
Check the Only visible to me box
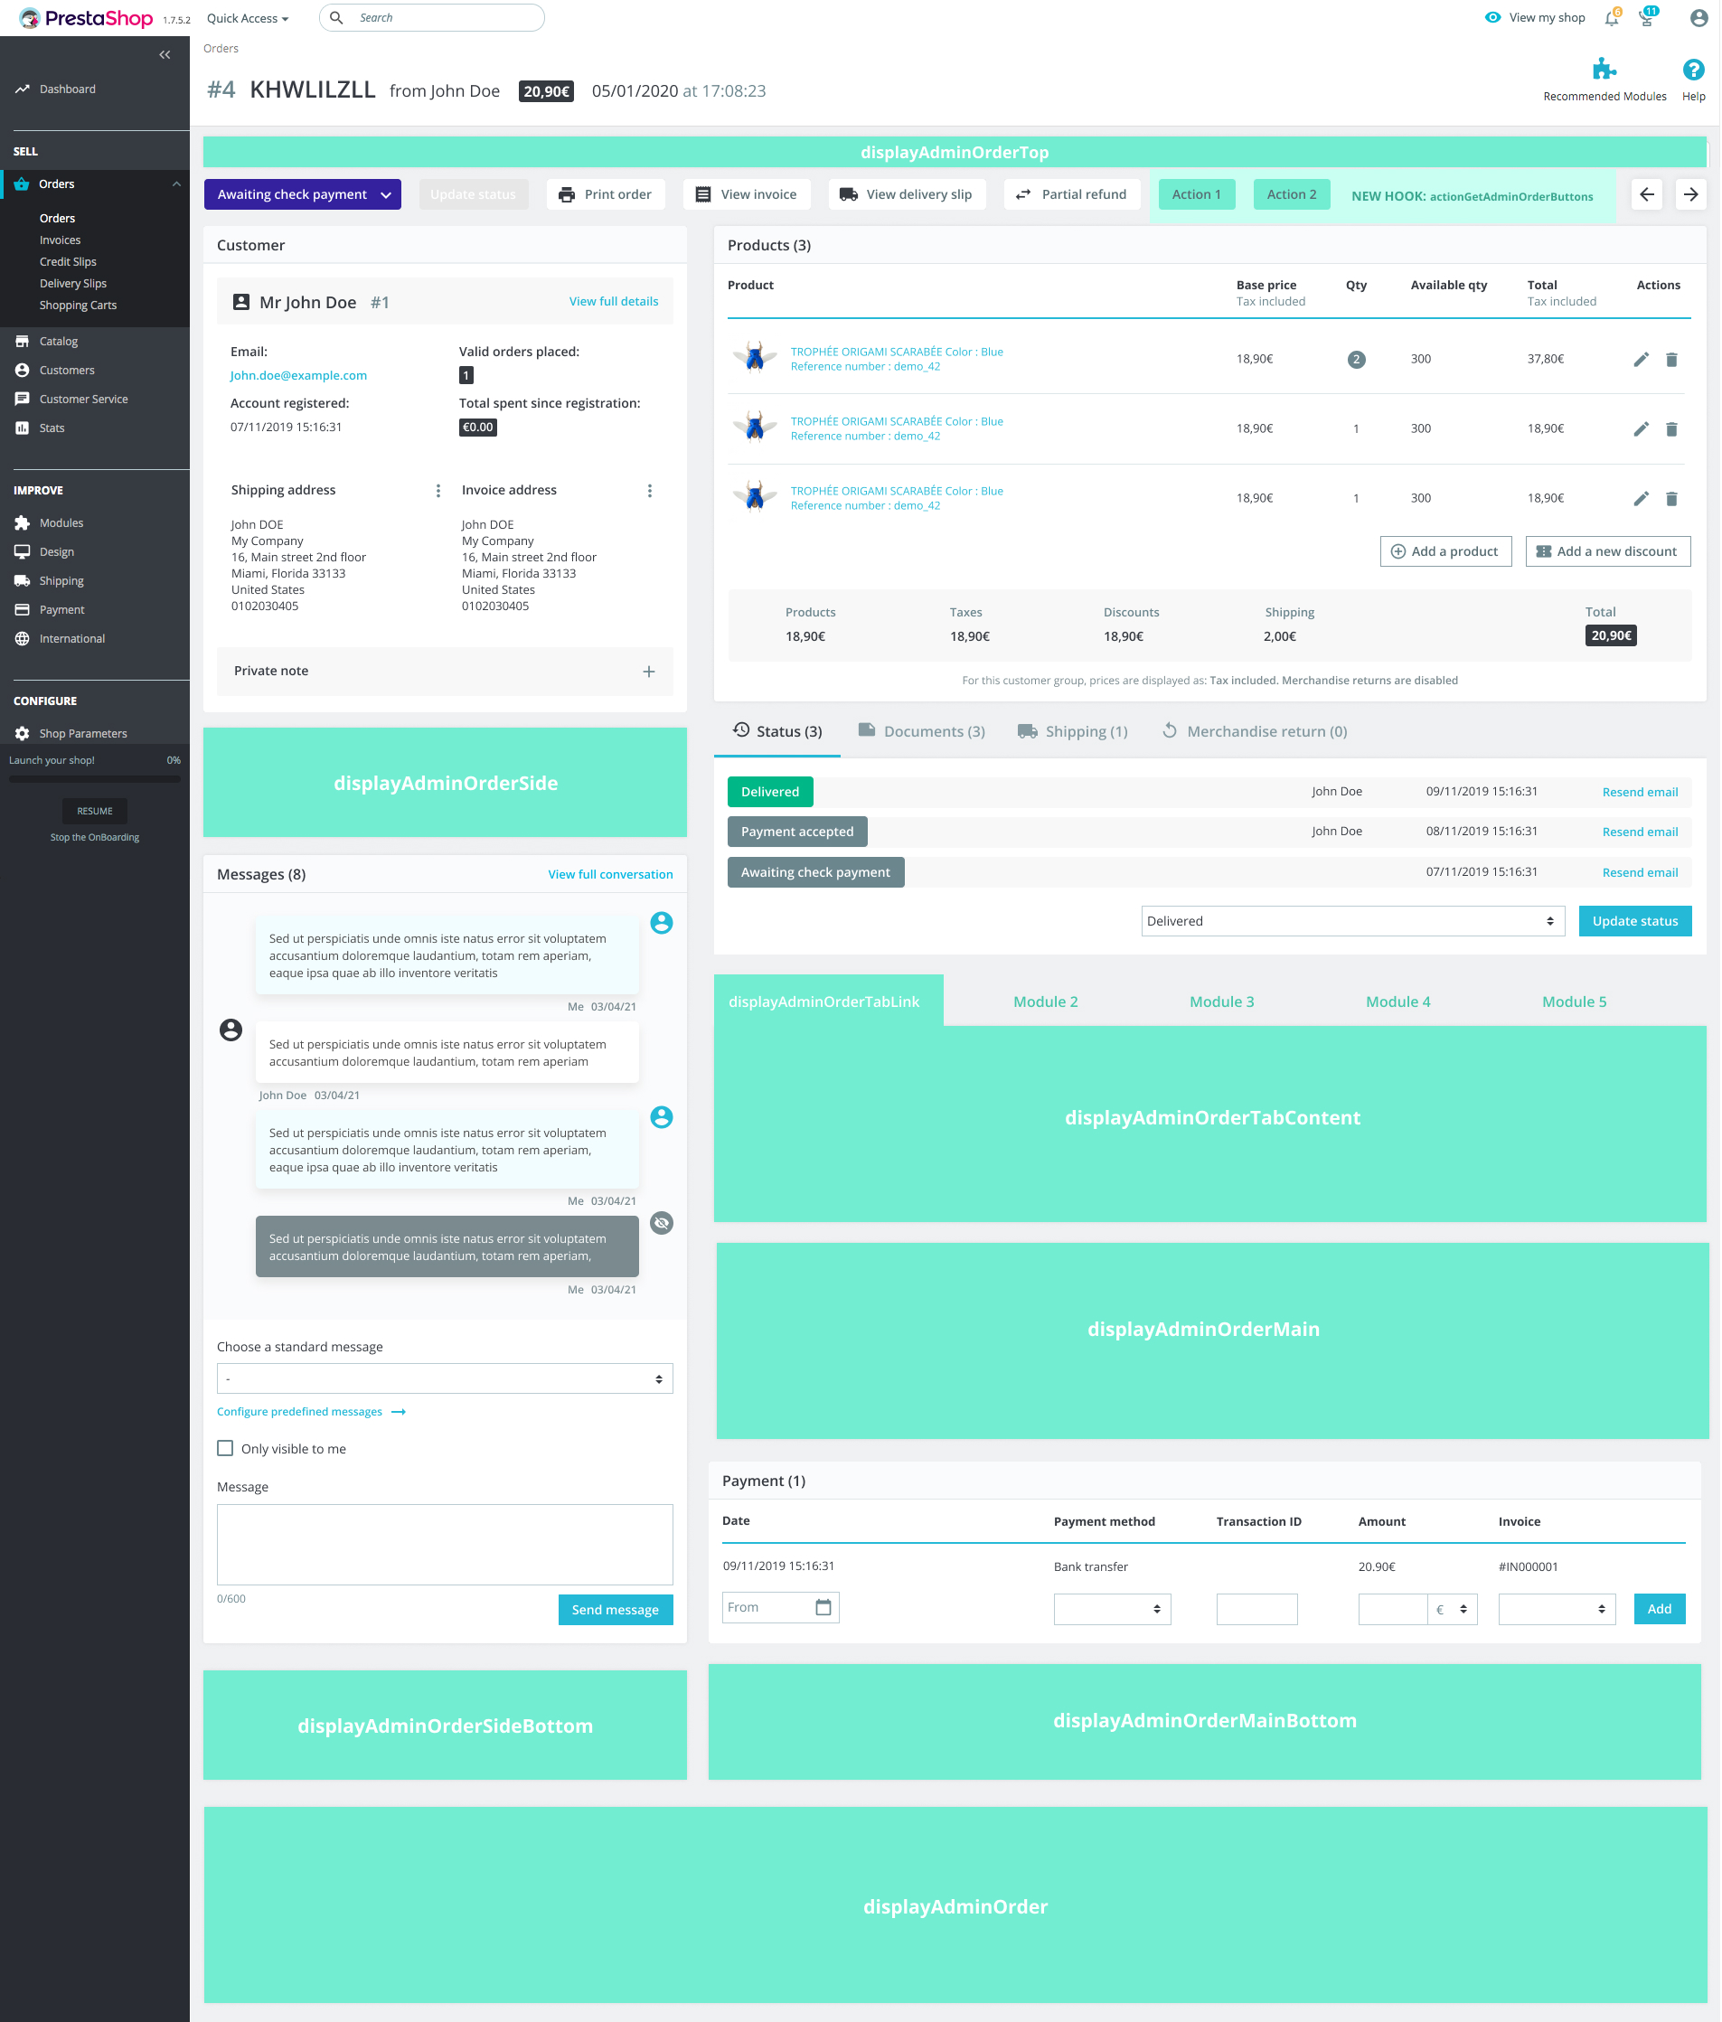(225, 1448)
